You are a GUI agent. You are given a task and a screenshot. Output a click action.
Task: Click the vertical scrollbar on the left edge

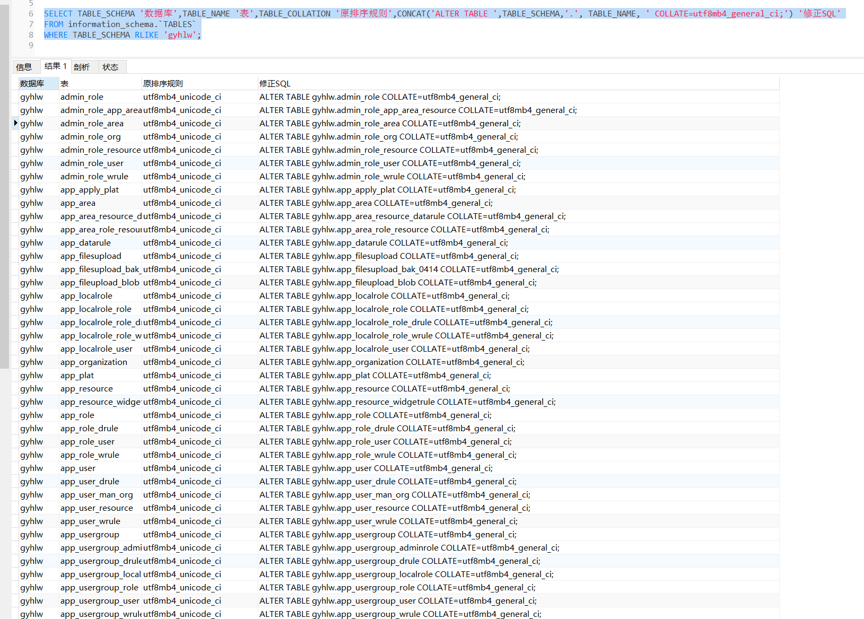tap(5, 186)
